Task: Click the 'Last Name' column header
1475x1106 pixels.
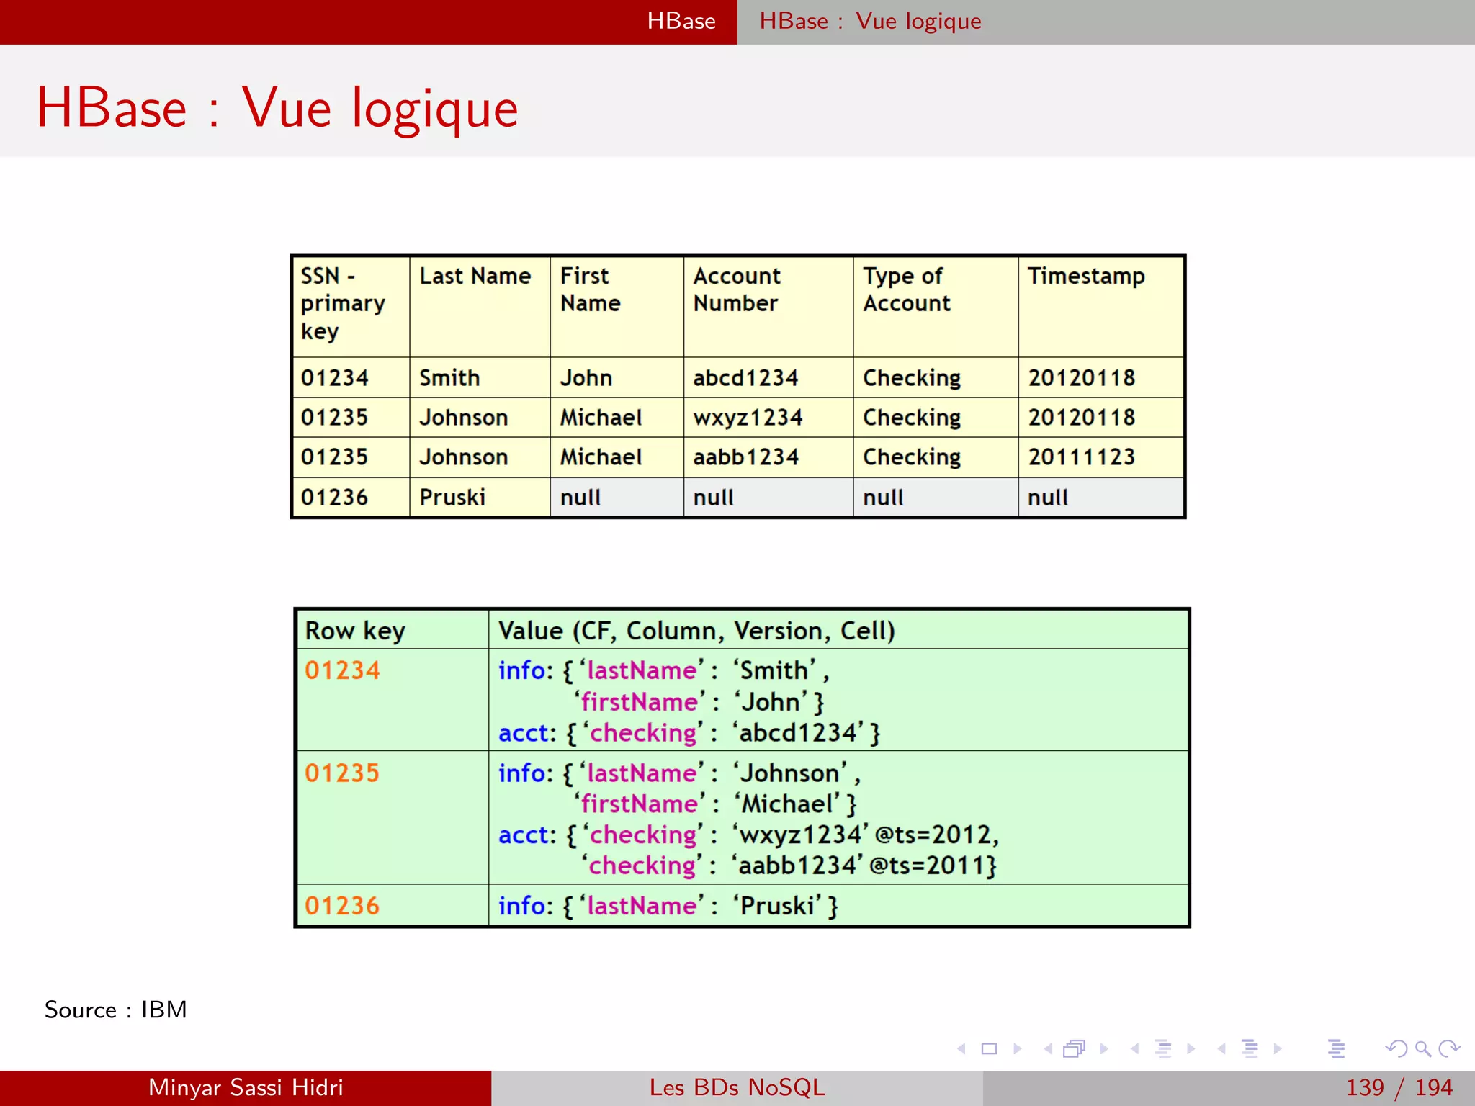Action: (480, 307)
